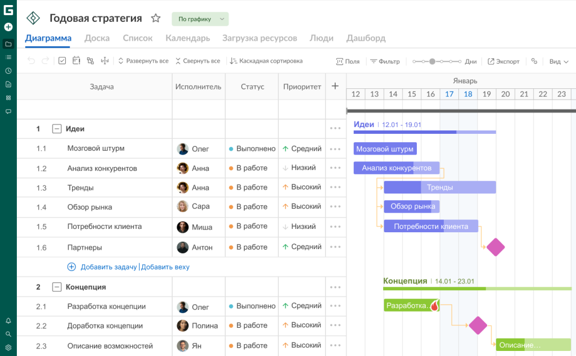Add a column with the plus icon
The image size is (576, 356).
pos(335,87)
